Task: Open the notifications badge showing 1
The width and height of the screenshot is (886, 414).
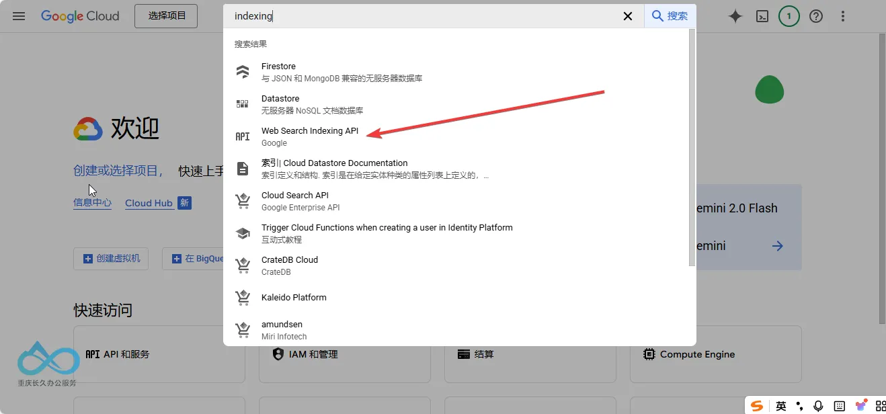Action: 789,16
